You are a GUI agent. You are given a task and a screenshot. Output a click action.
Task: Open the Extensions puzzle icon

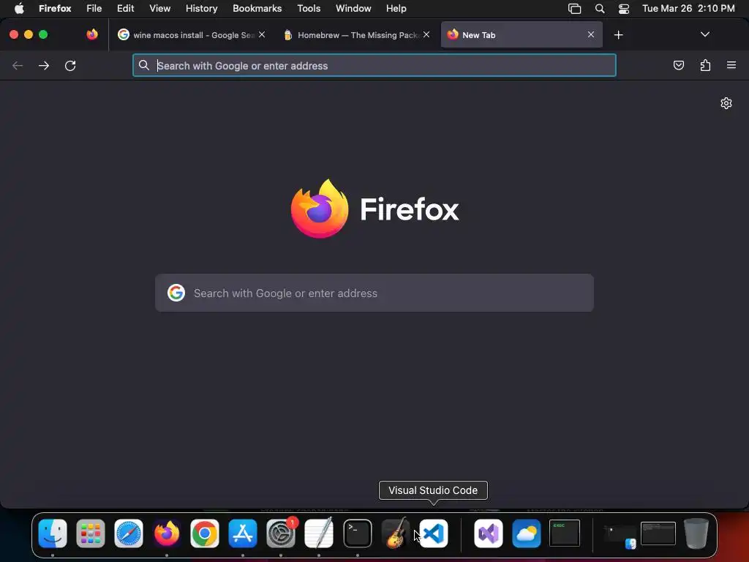click(705, 65)
